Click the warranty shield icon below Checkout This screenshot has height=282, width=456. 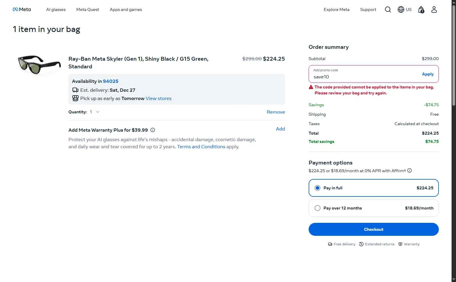[x=400, y=244]
